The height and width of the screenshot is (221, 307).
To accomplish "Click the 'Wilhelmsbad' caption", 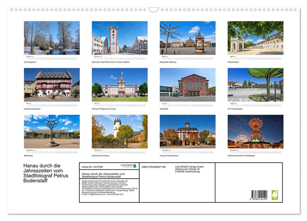I will (x=233, y=62).
